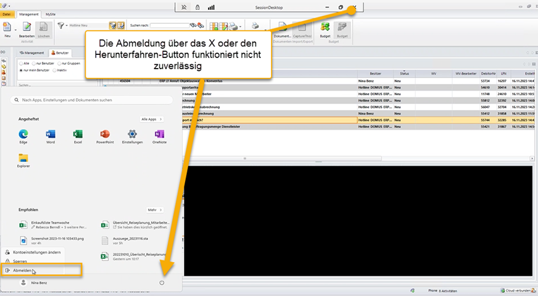Select the Management panel tab
This screenshot has width=538, height=296.
[x=32, y=53]
